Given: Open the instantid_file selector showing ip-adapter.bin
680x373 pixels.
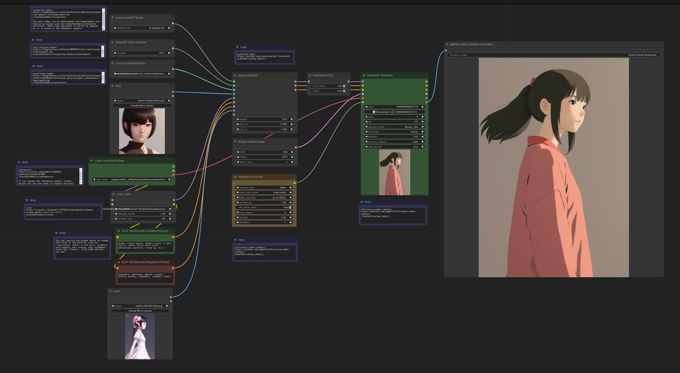Looking at the screenshot, I should (x=142, y=28).
